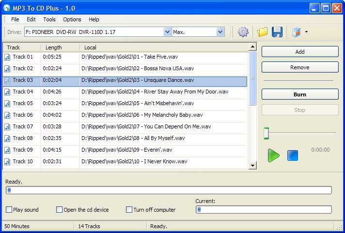This screenshot has height=233, width=345.
Task: Click the playback position slider handle
Action: 266,133
